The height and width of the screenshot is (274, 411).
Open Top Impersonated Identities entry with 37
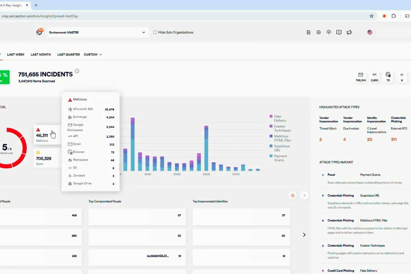(241, 217)
